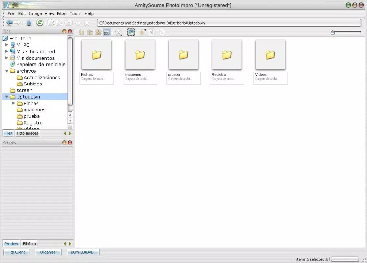
Task: Collapse the Uptodown tree node
Action: (7, 97)
